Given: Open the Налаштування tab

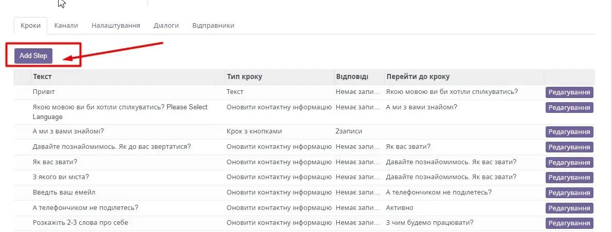Looking at the screenshot, I should point(116,26).
